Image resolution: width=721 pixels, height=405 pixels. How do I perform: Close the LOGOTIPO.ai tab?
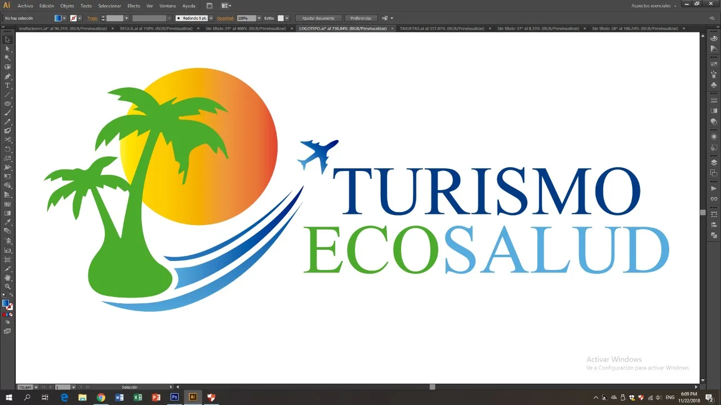(393, 28)
